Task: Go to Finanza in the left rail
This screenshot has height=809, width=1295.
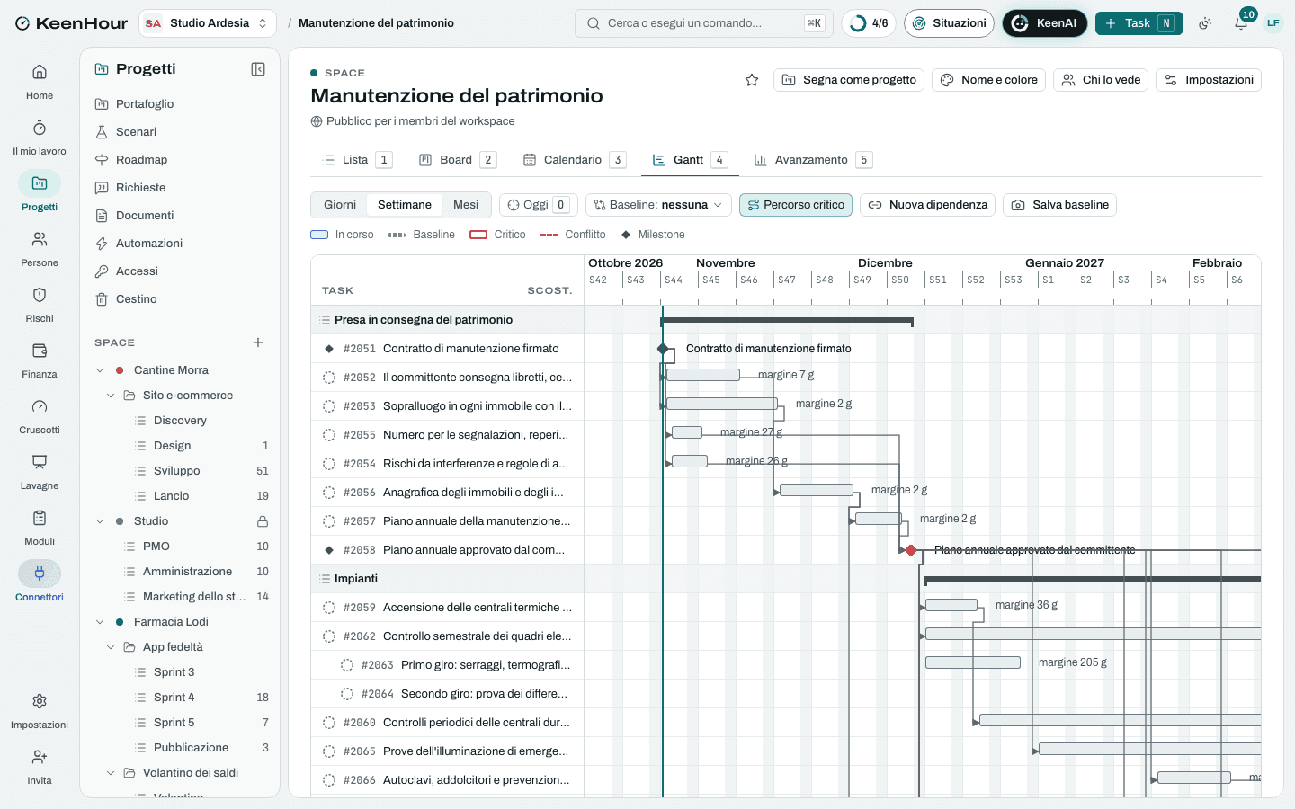Action: [40, 360]
